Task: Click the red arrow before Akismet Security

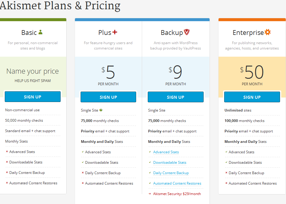Action: pos(150,194)
